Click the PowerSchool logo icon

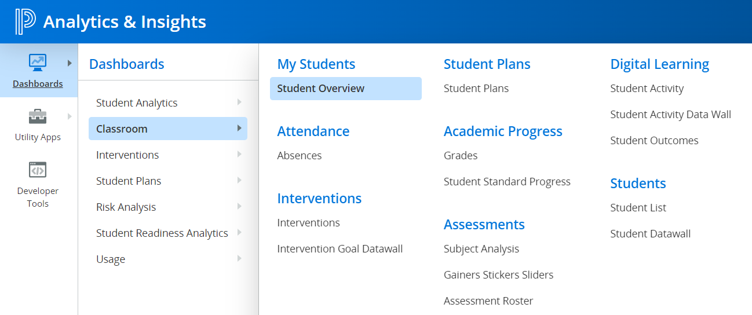click(x=25, y=21)
